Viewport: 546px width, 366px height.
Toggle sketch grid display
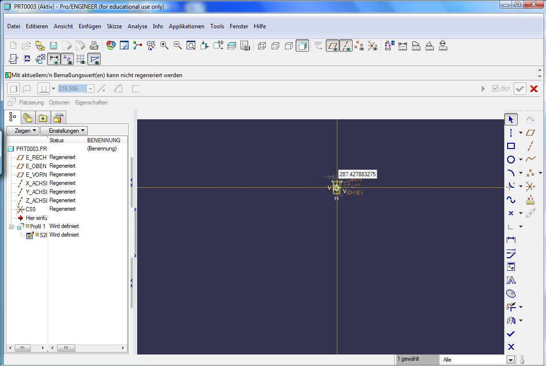coord(81,59)
